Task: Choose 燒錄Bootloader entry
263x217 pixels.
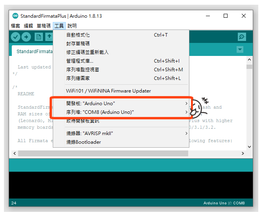Action: click(x=121, y=142)
